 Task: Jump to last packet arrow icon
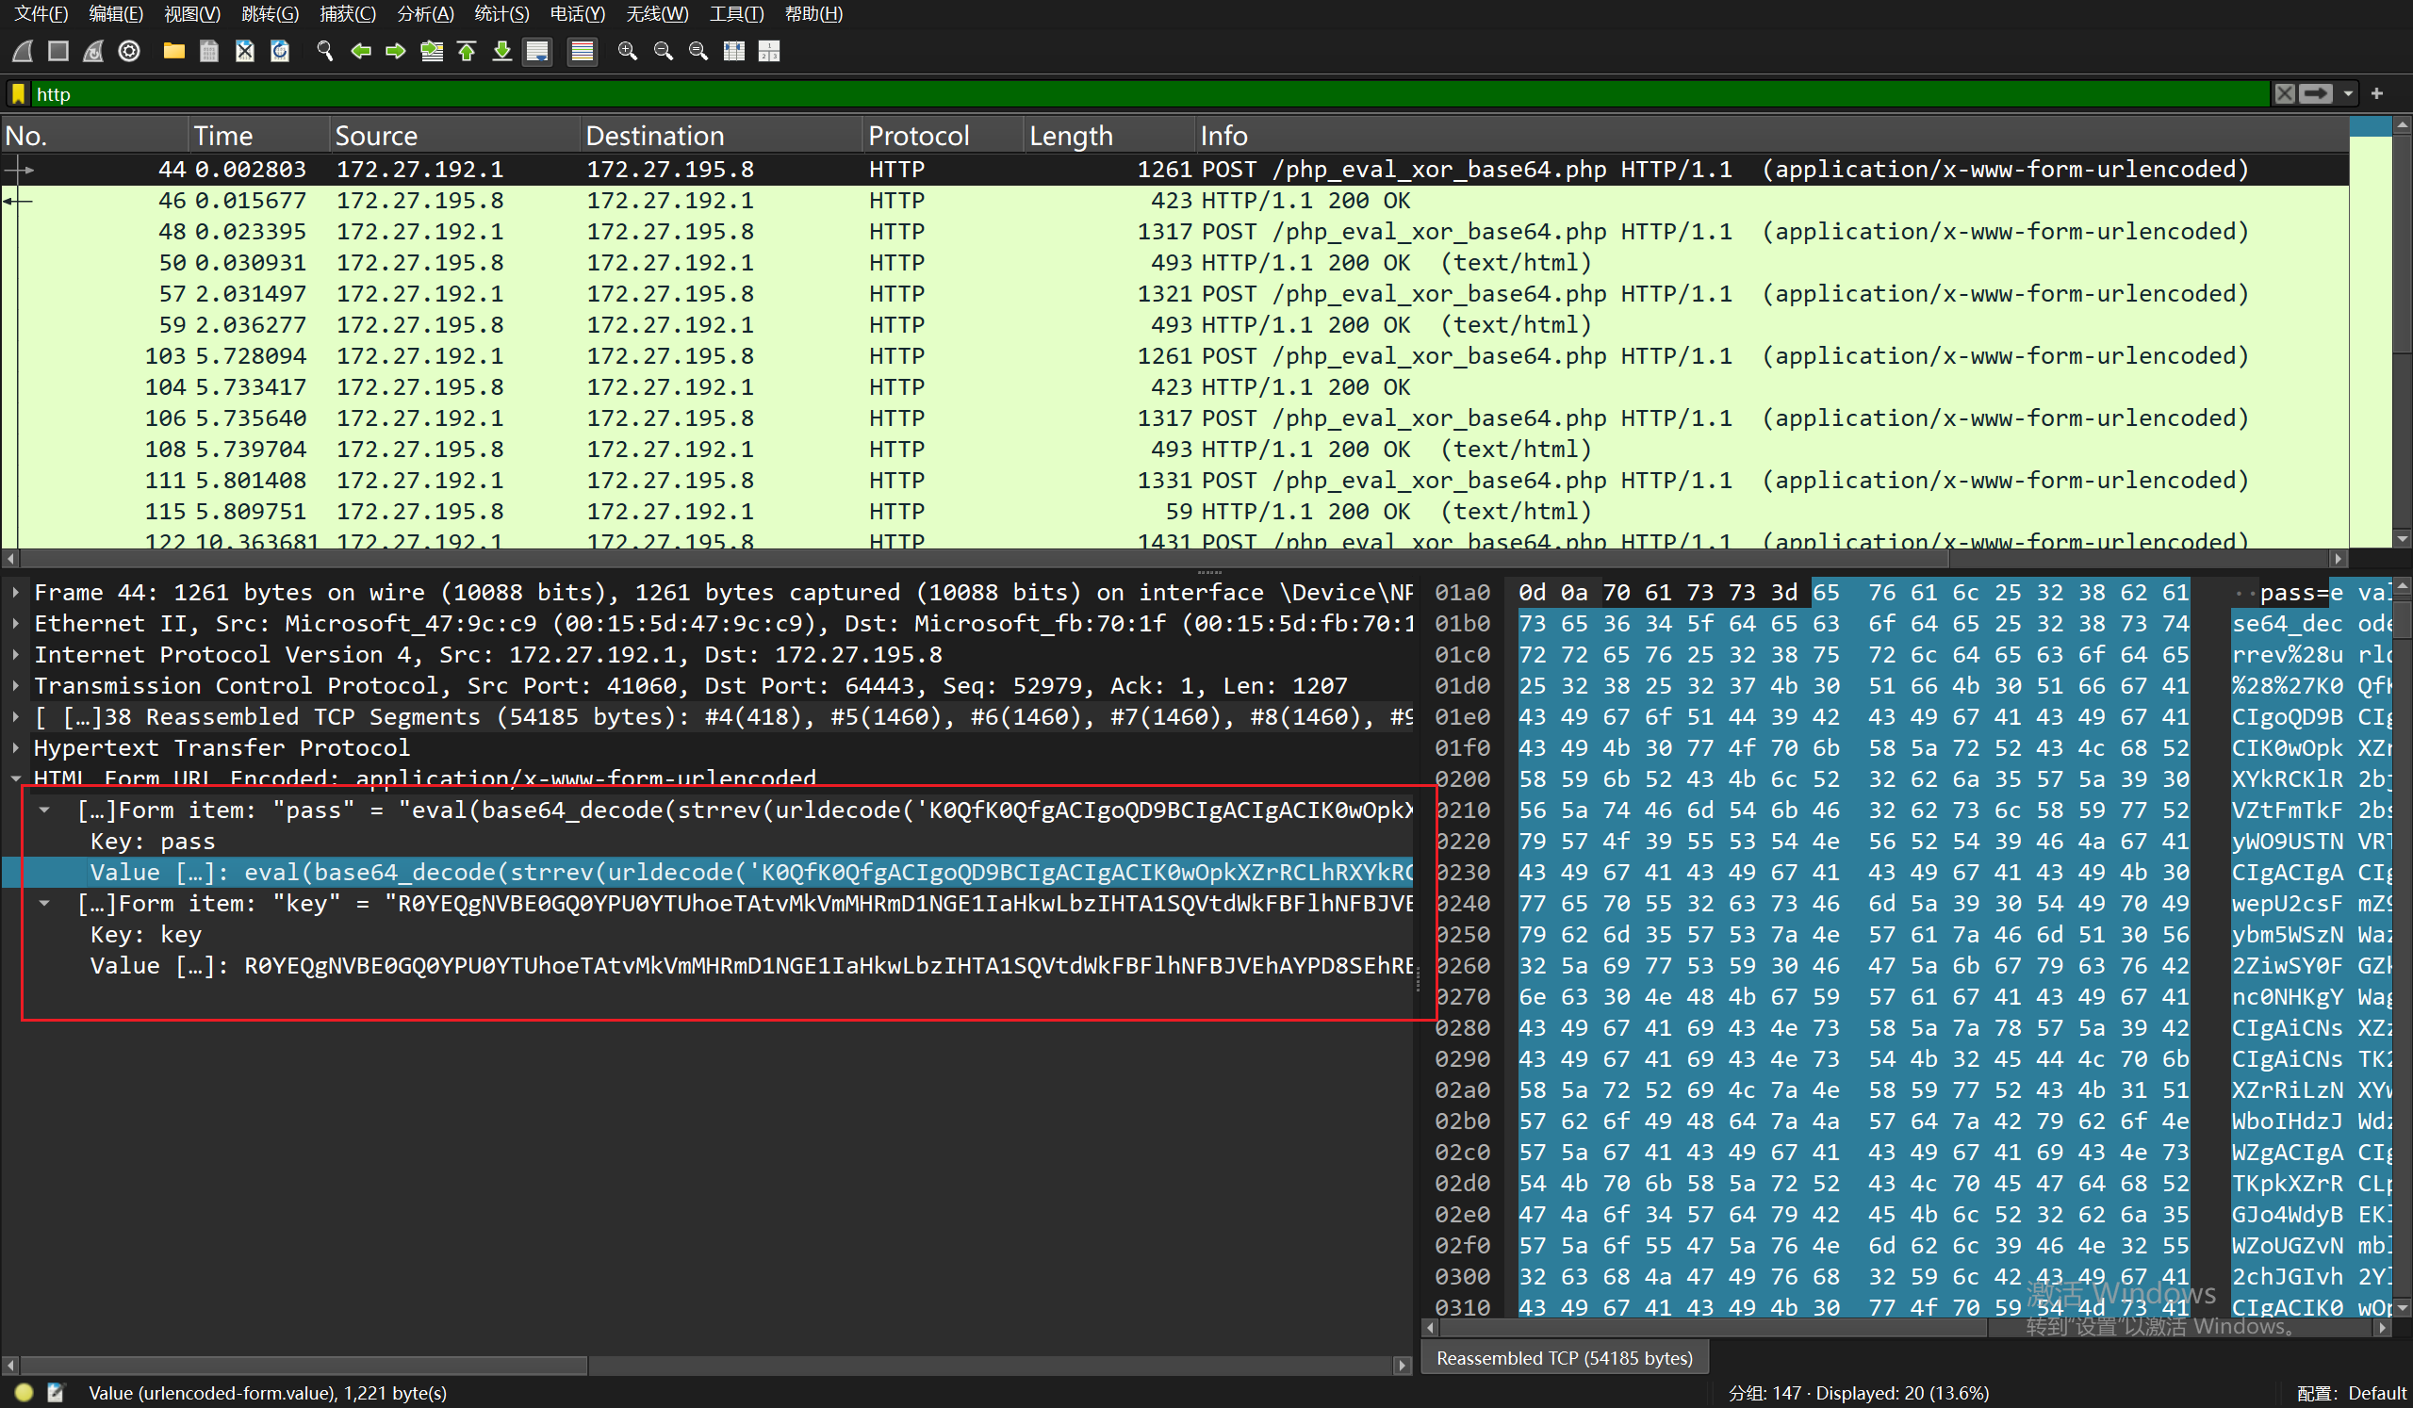pos(501,51)
